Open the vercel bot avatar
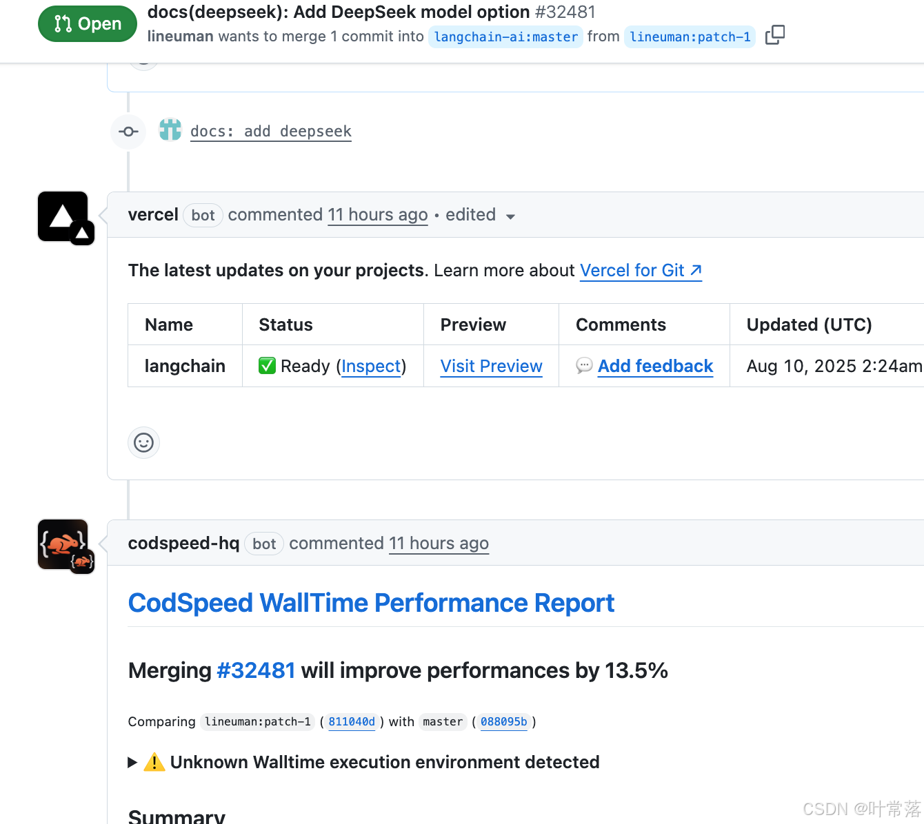 tap(64, 217)
